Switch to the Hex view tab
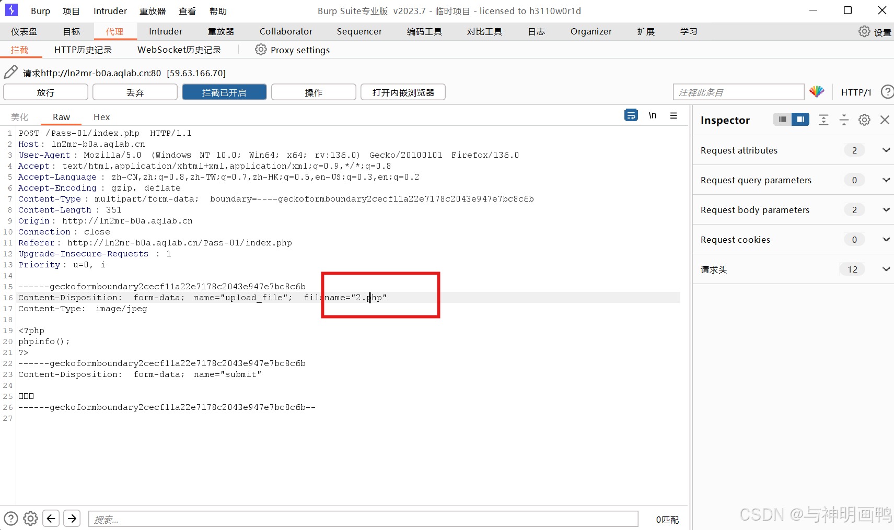This screenshot has width=894, height=530. pos(101,117)
